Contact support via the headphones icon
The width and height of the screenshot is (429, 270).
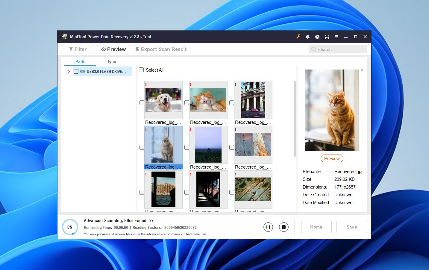[x=327, y=36]
